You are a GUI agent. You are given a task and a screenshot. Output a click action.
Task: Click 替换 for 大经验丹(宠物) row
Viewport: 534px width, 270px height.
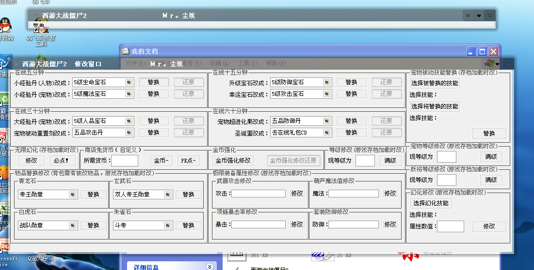pos(154,121)
